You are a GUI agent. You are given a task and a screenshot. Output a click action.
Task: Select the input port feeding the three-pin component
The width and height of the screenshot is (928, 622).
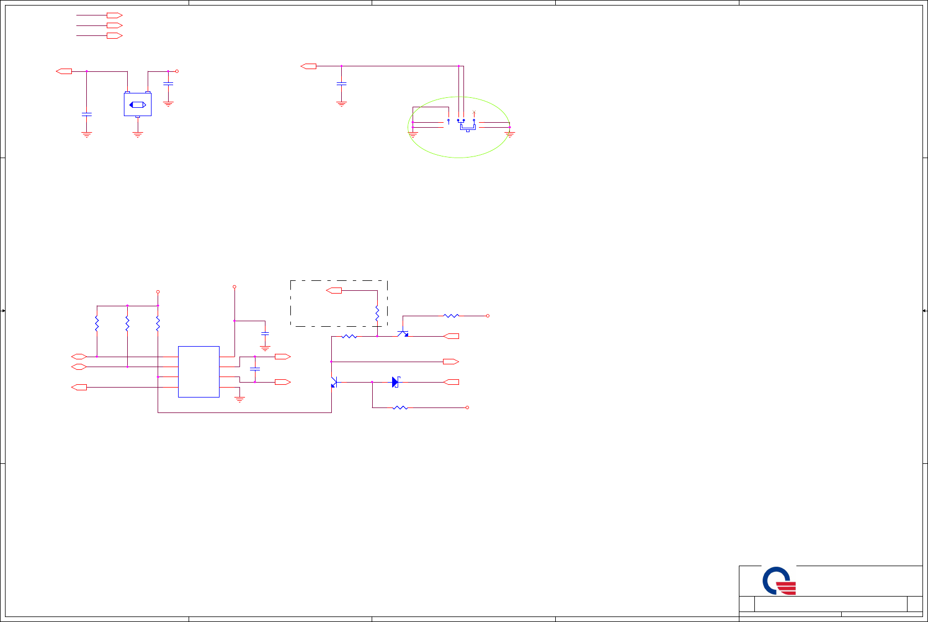pos(64,71)
